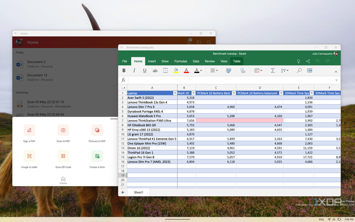Apply strikethrough formatting
The height and width of the screenshot is (222, 355).
[x=155, y=71]
